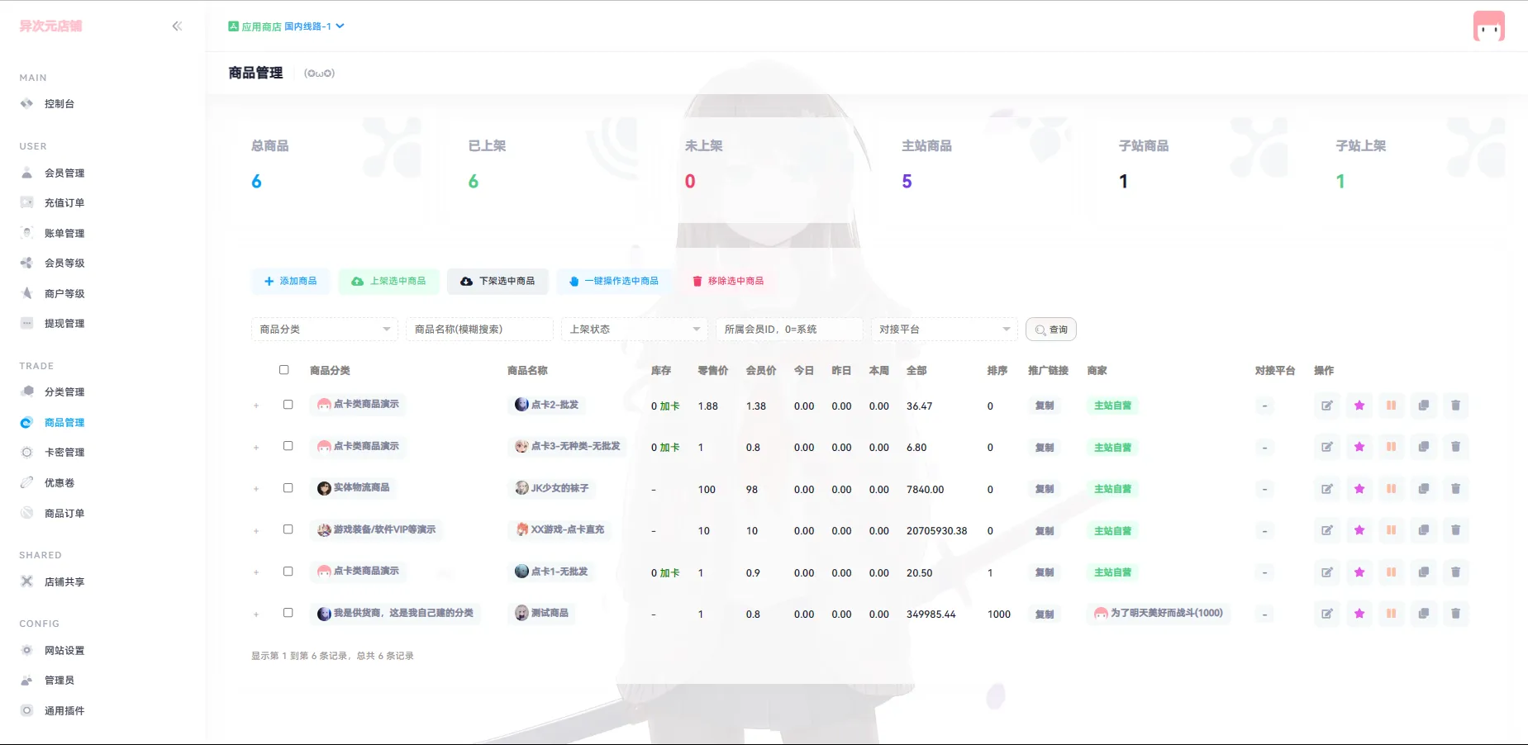Screen dimensions: 1528x745
Task: Open the 商品分类 filter dropdown
Action: click(324, 329)
